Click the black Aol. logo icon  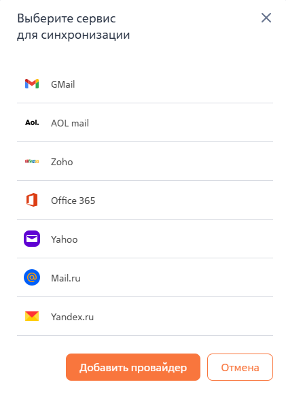click(x=32, y=122)
